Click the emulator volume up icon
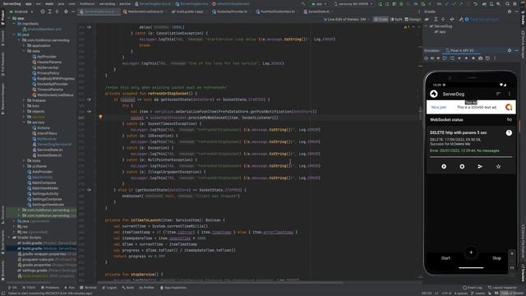The image size is (526, 296). [x=432, y=58]
